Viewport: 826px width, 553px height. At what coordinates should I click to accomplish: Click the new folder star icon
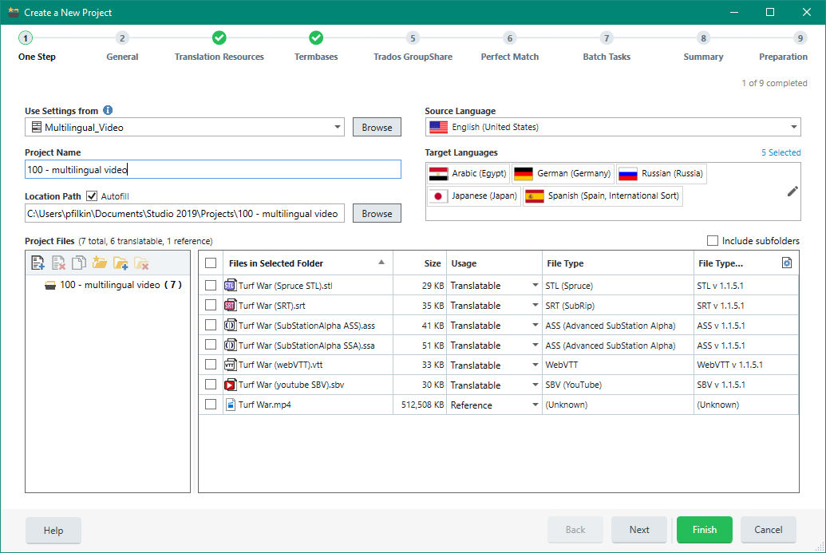[100, 263]
